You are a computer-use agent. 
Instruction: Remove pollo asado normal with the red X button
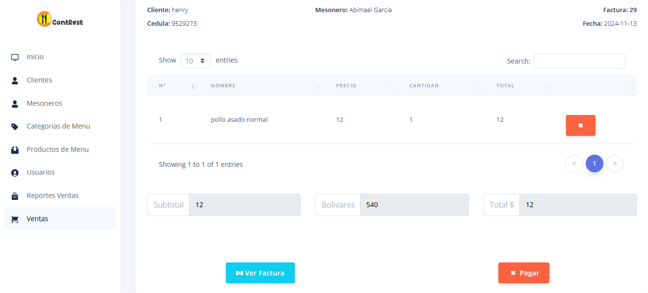click(580, 125)
